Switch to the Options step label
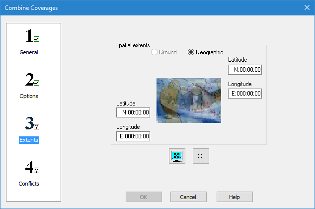This screenshot has width=315, height=209. tap(28, 96)
